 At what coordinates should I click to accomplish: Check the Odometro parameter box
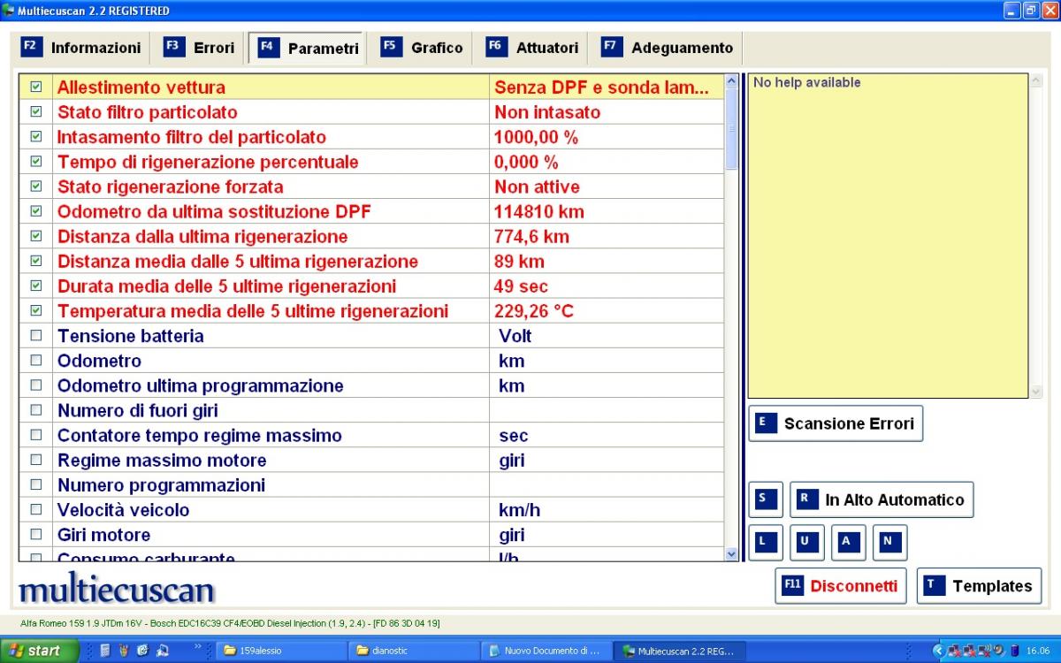click(x=36, y=360)
